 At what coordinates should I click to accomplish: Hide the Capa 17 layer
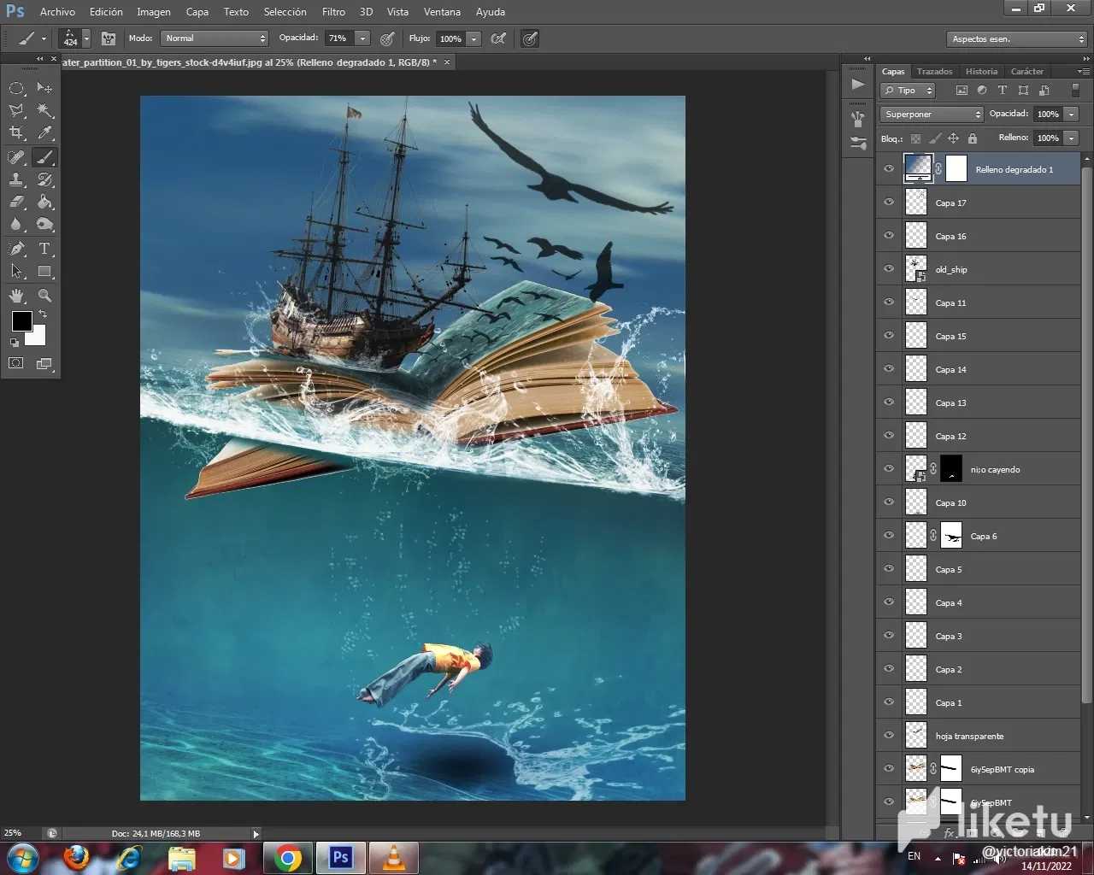pyautogui.click(x=889, y=203)
